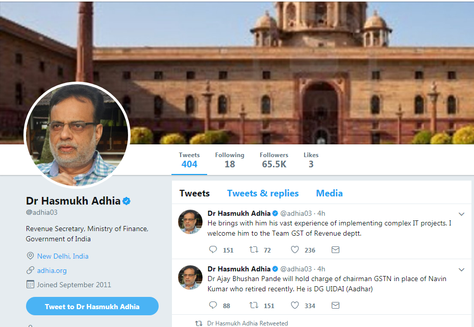Open verified badge next to profile name

127,201
